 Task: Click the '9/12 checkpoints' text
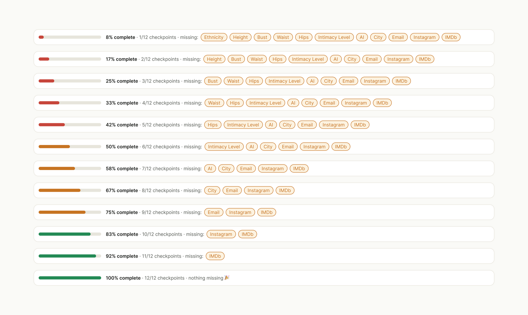click(161, 212)
